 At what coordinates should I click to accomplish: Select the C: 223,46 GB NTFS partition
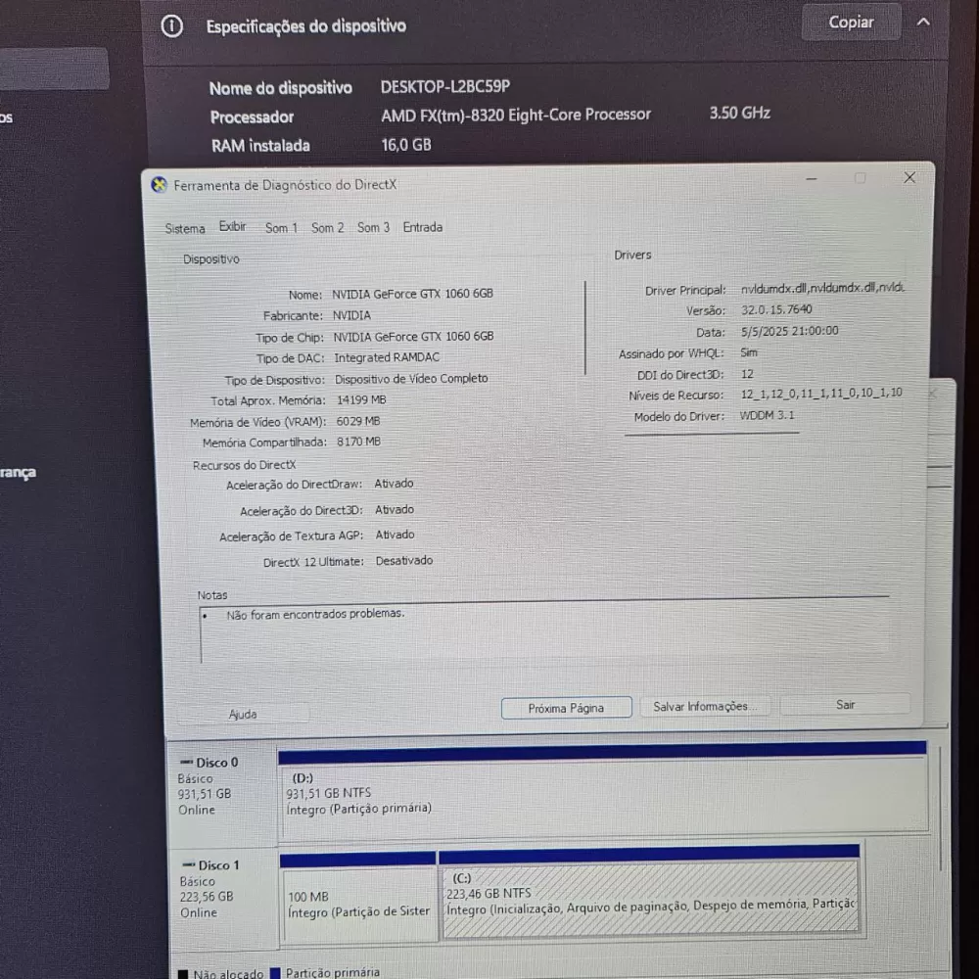coord(649,893)
